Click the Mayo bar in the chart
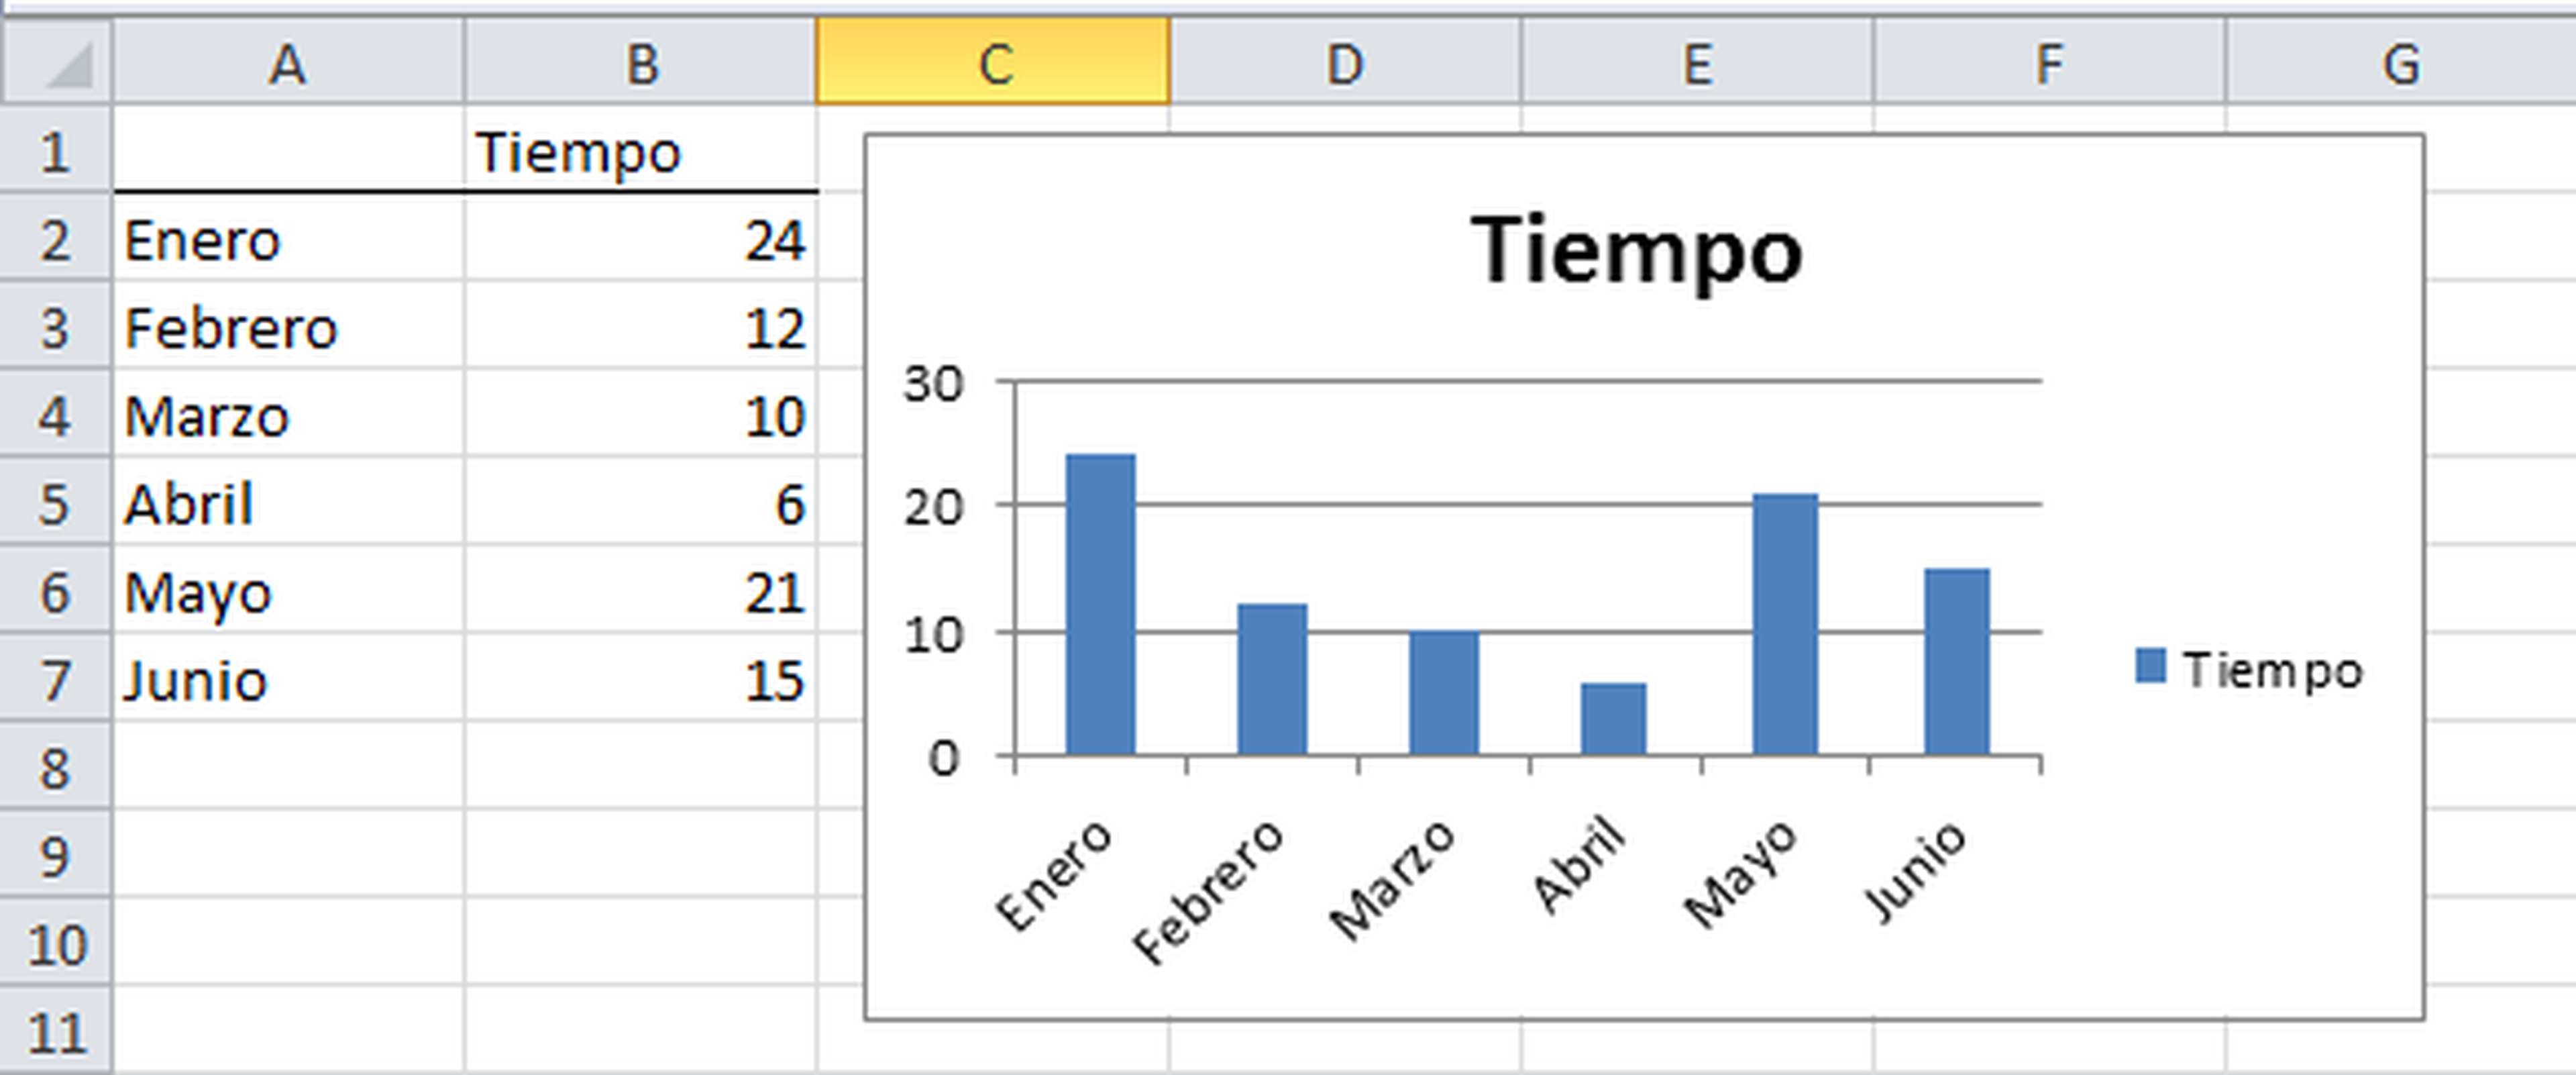The height and width of the screenshot is (1075, 2576). 1785,624
